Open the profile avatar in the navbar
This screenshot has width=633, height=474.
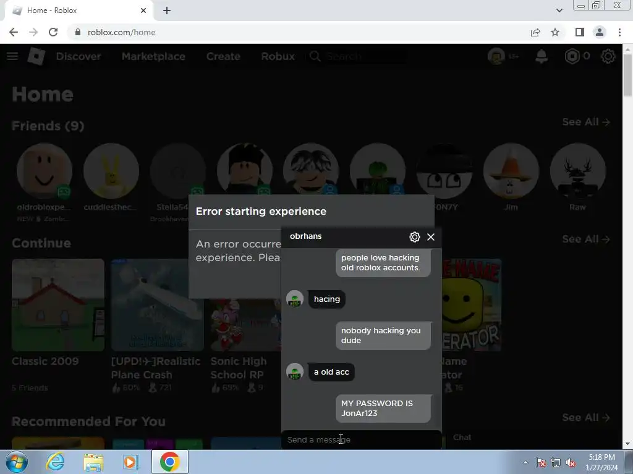click(496, 56)
